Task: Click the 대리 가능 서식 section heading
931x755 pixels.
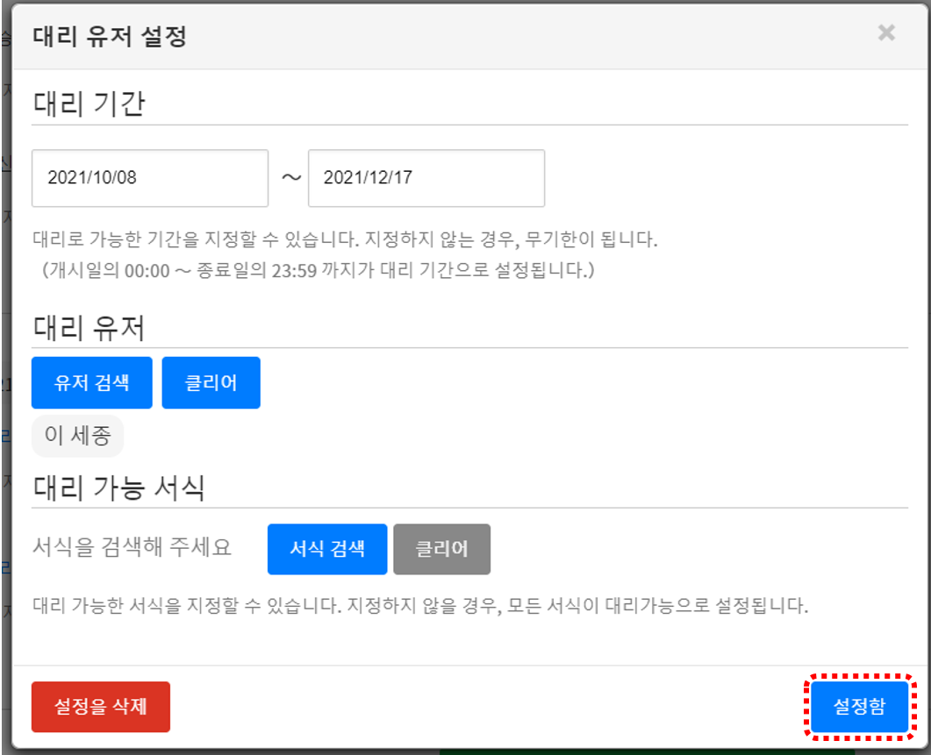Action: (x=118, y=487)
